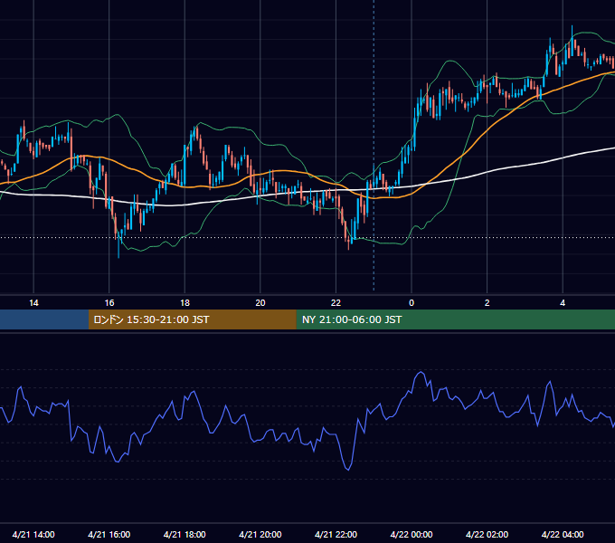This screenshot has height=543, width=615.
Task: Click the '4' hour label on price chart axis
Action: tap(563, 302)
